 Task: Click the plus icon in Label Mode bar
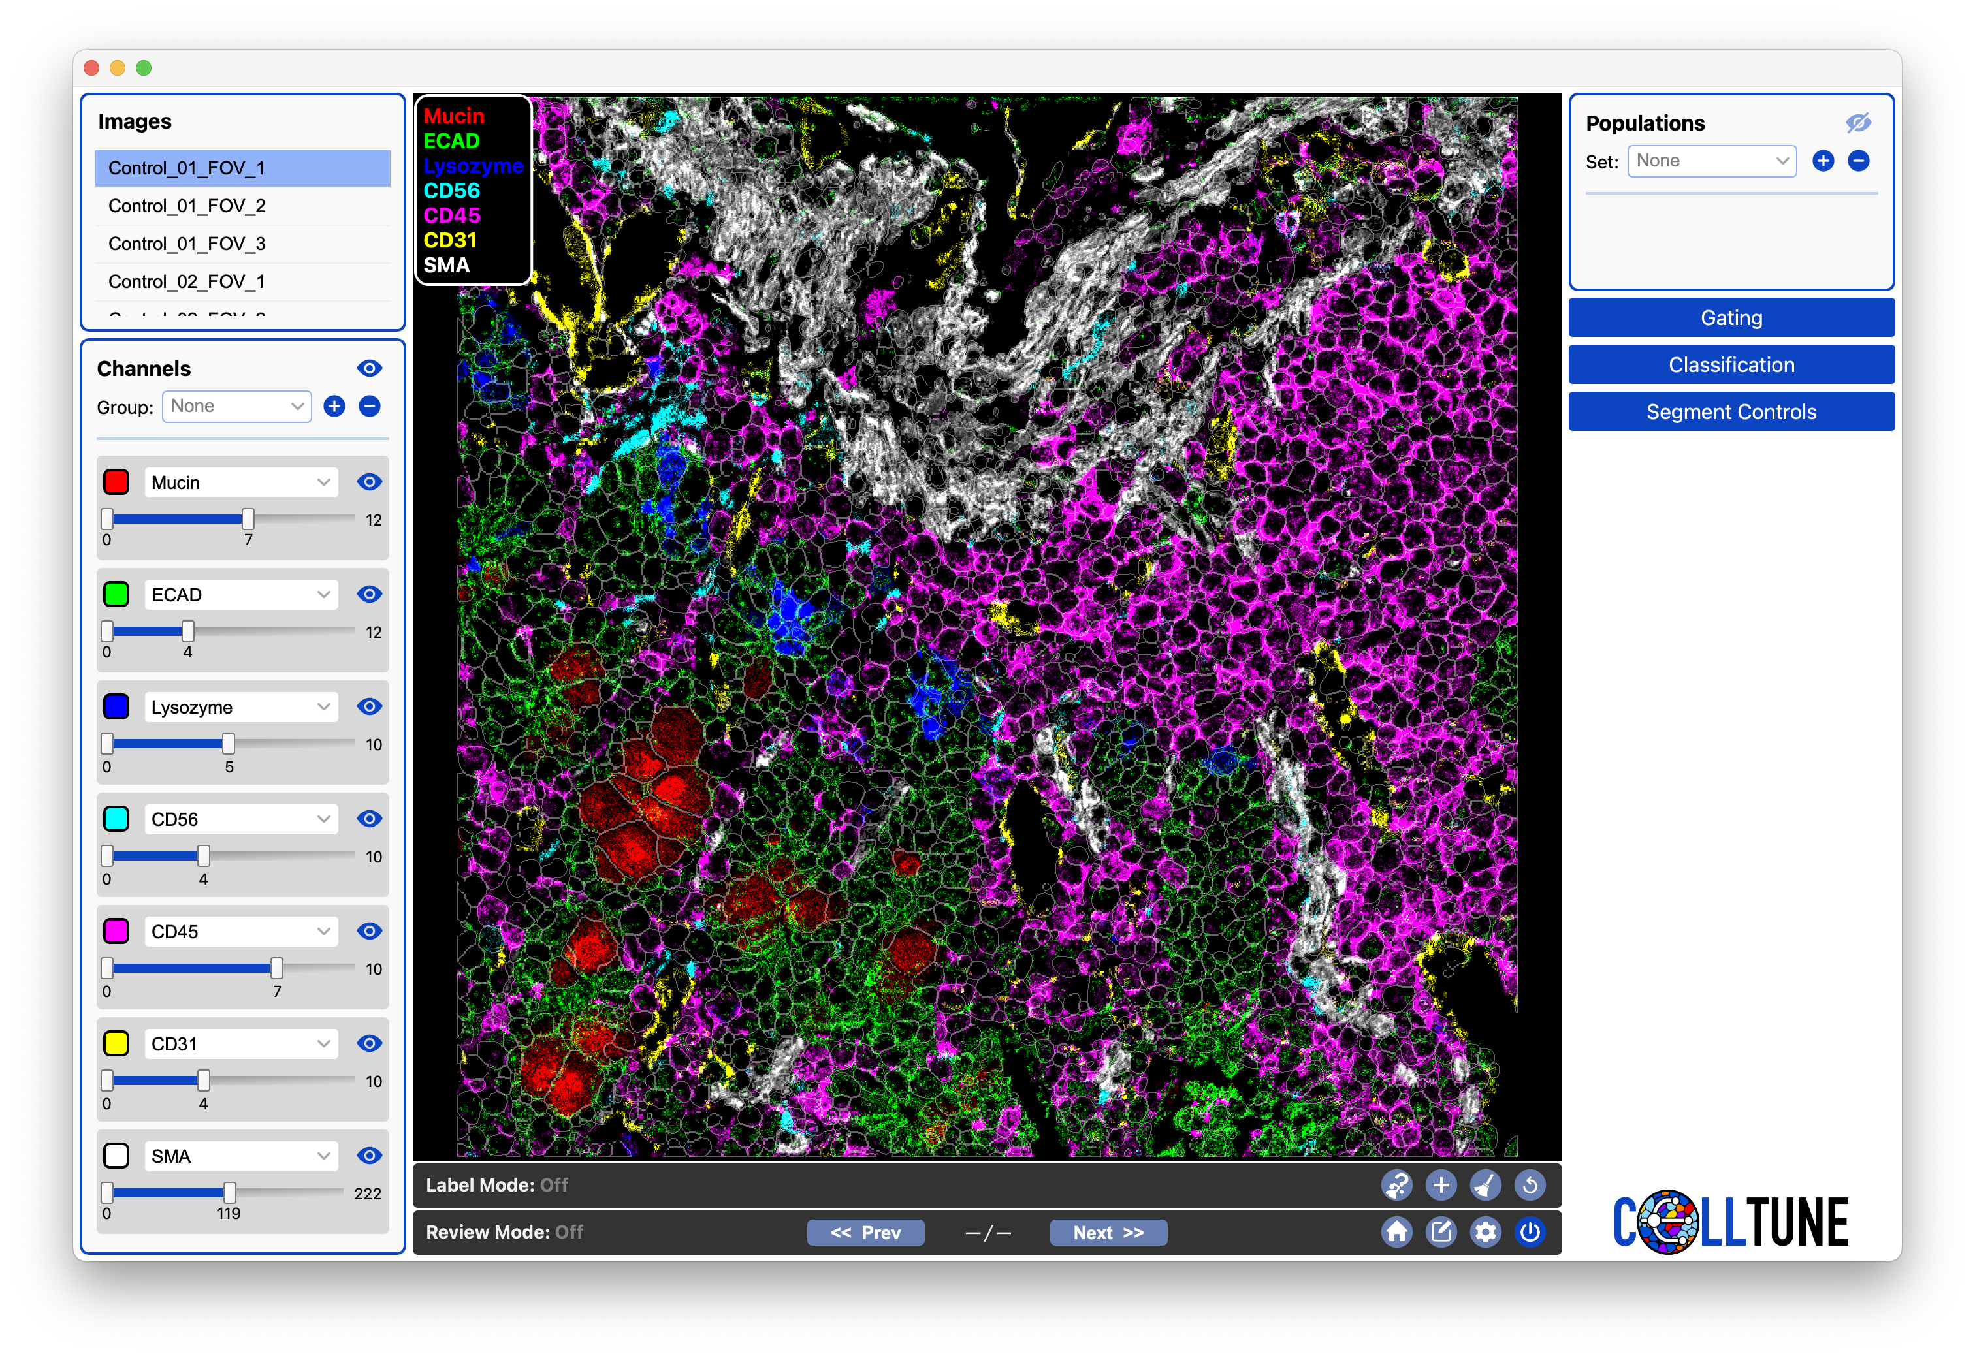[x=1441, y=1184]
